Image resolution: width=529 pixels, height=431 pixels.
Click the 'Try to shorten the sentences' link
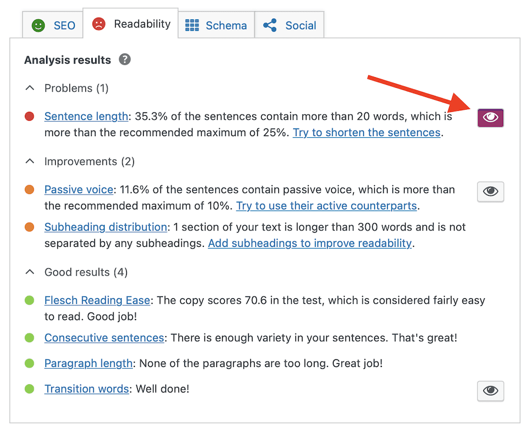pos(366,132)
